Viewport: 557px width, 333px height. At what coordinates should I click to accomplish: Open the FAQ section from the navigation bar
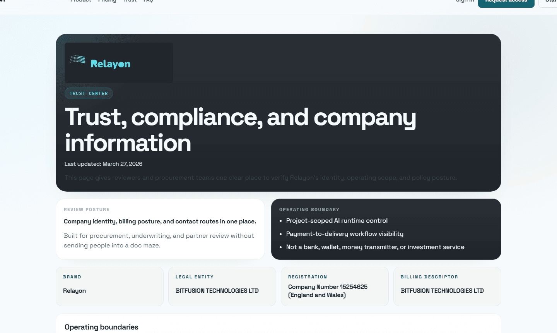point(148,2)
